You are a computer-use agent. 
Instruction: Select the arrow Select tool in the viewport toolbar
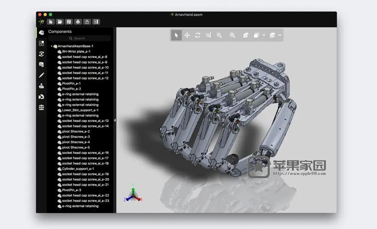tap(176, 35)
